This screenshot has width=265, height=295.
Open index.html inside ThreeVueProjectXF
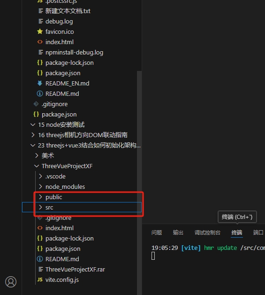click(x=60, y=228)
